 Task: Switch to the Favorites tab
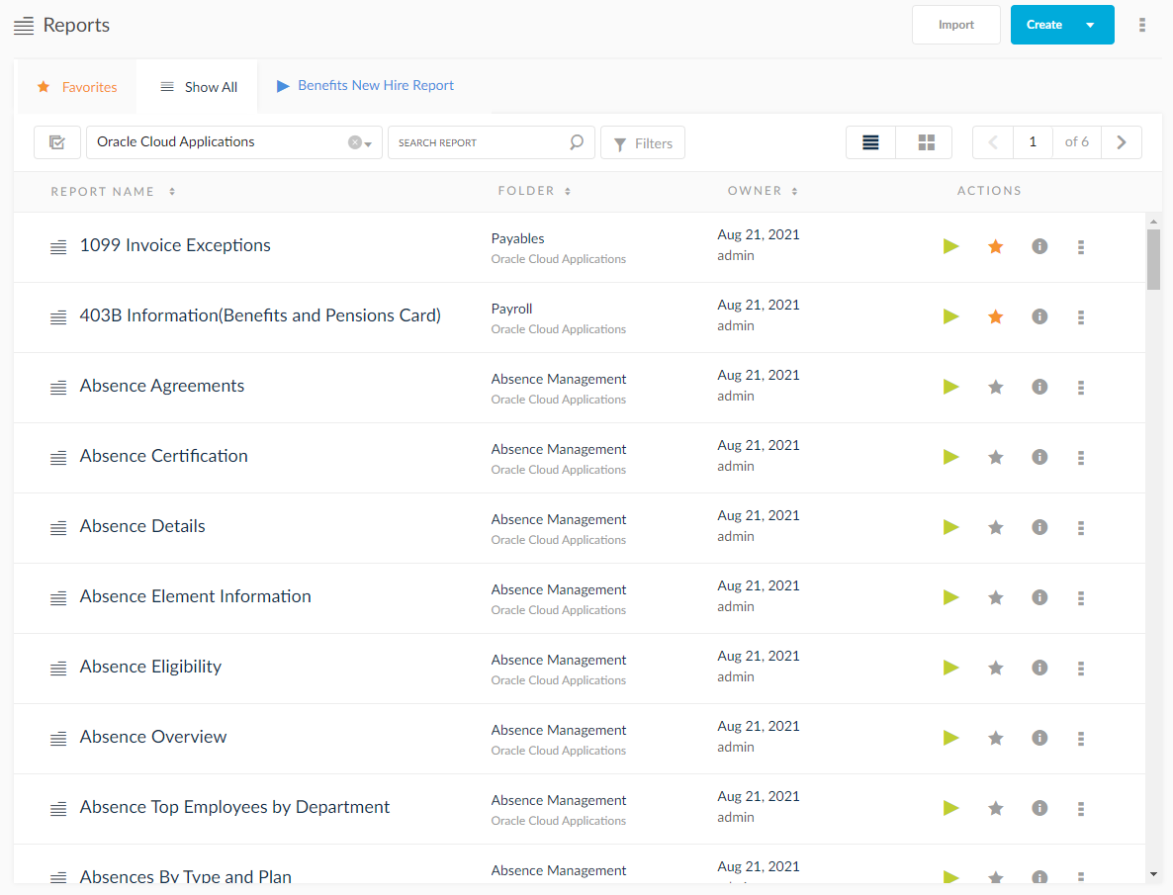(x=76, y=86)
